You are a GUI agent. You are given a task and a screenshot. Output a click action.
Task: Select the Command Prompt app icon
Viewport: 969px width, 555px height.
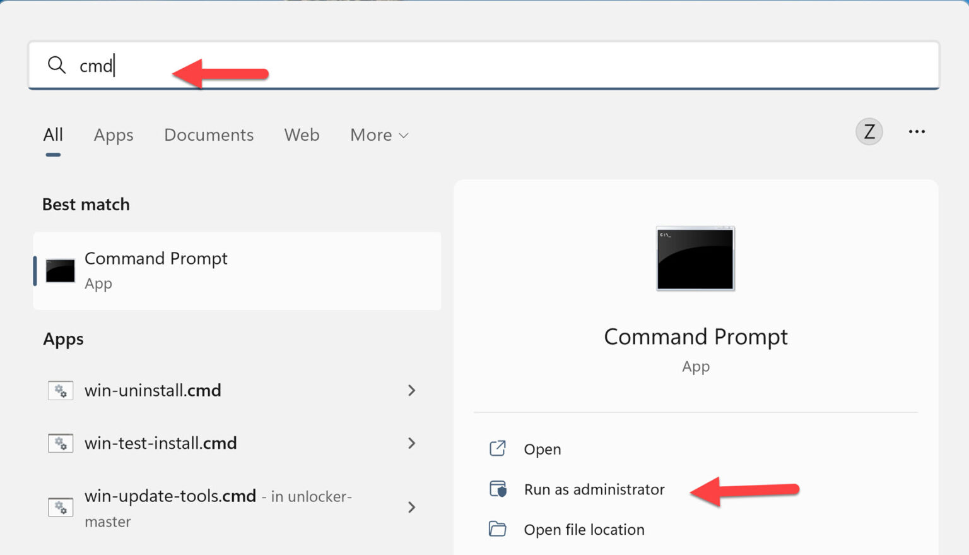click(x=59, y=270)
